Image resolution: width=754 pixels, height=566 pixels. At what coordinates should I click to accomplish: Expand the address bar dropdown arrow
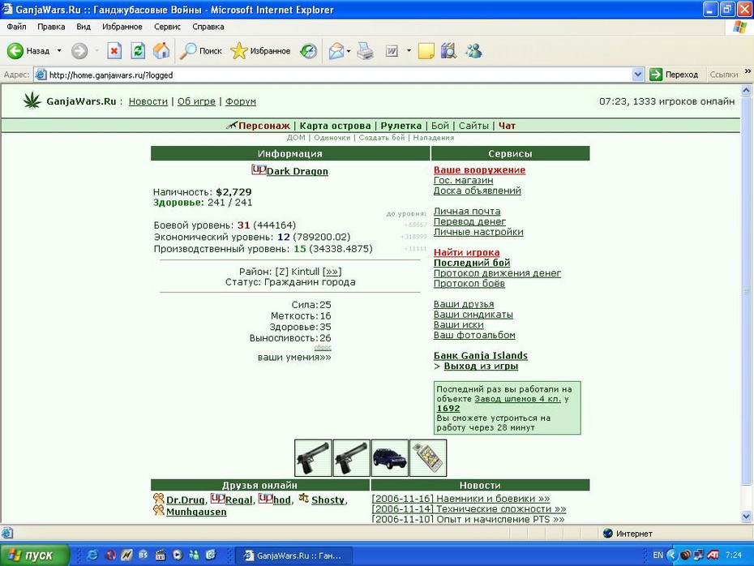coord(637,75)
